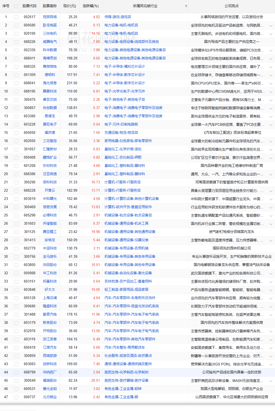Open 医药生物-化学制药-化学制剂 industry link
The height and width of the screenshot is (411, 275).
click(126, 372)
